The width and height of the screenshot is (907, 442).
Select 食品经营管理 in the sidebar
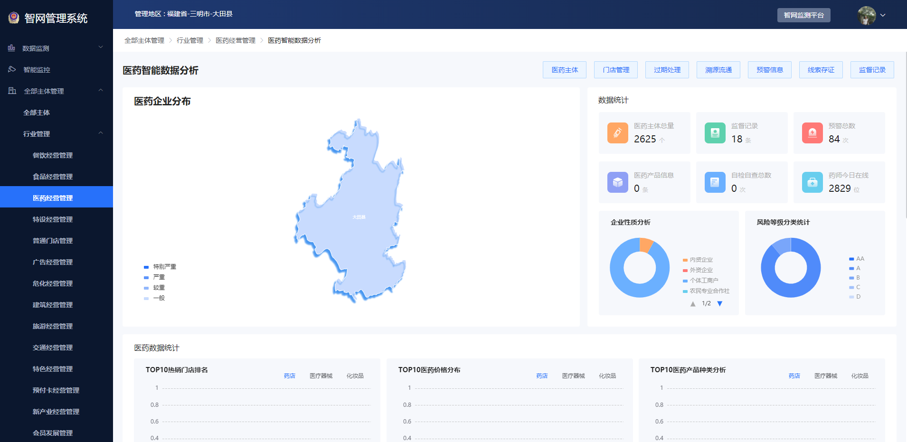point(53,177)
